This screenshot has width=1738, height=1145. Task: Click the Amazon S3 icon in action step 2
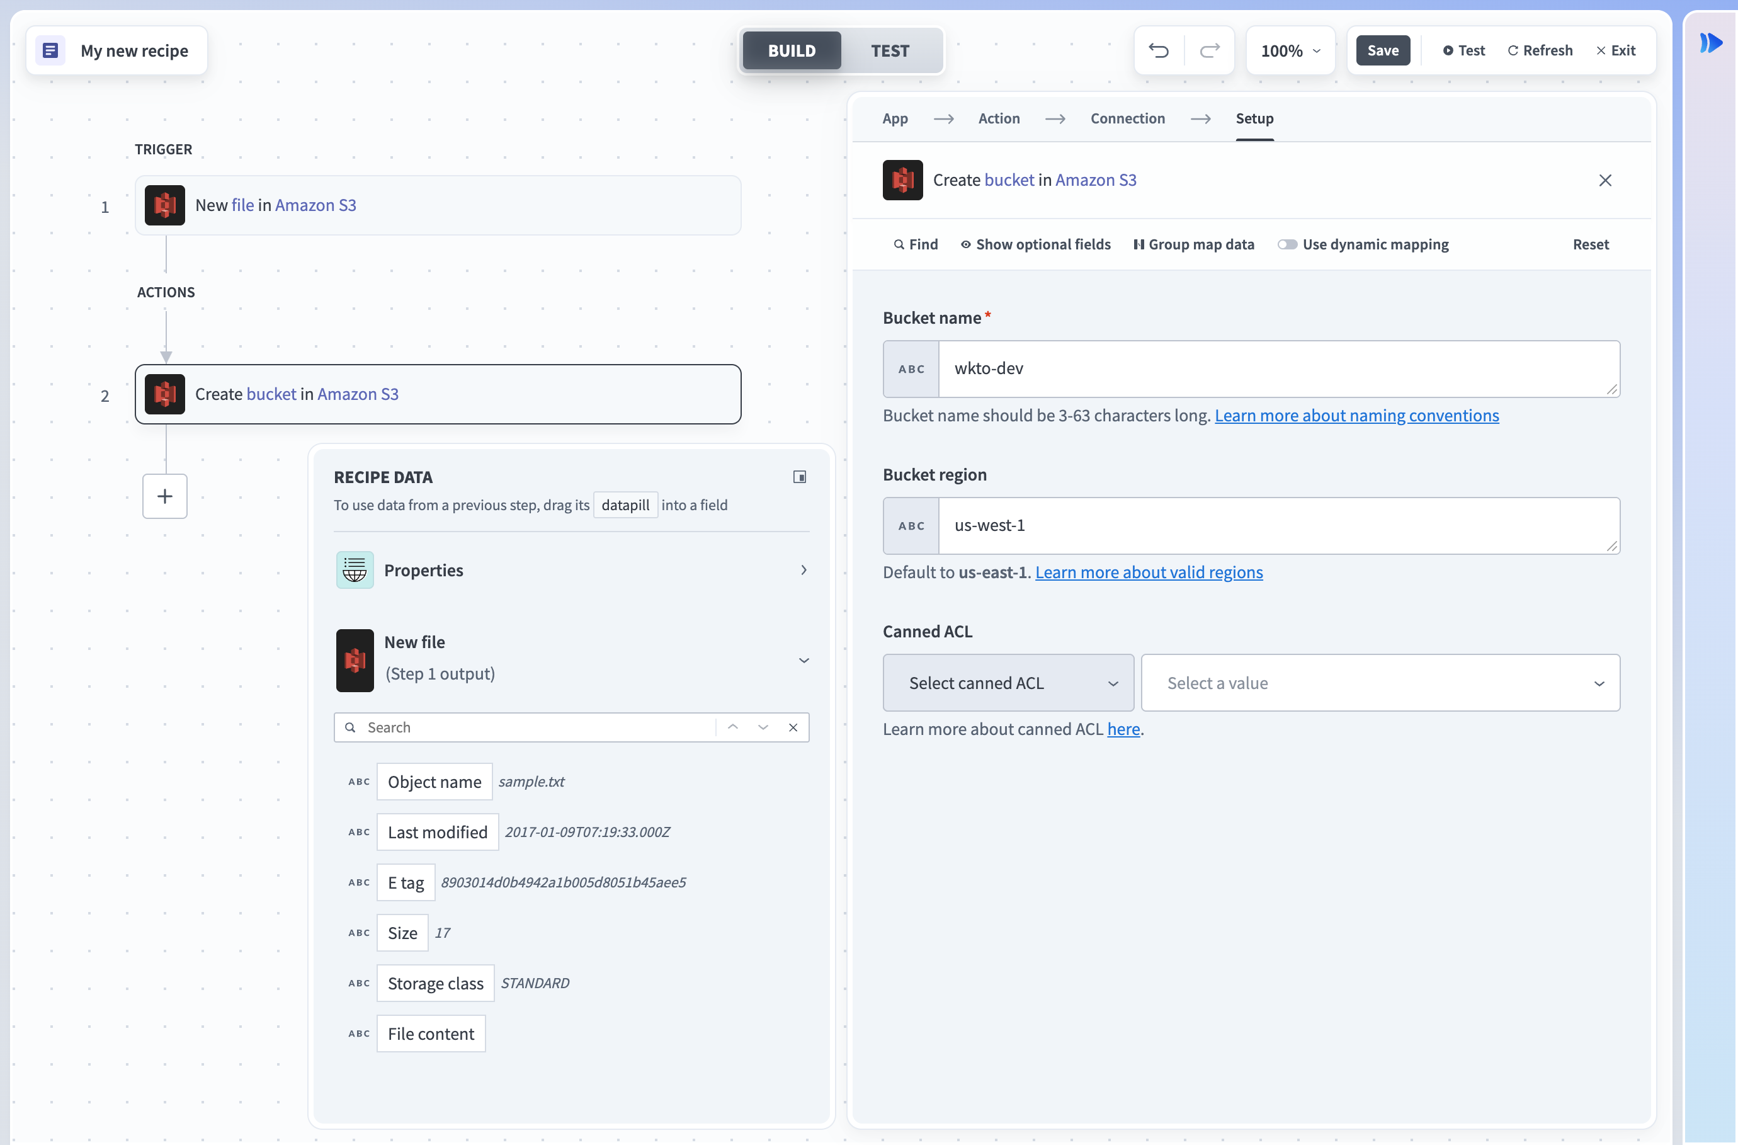pyautogui.click(x=165, y=394)
